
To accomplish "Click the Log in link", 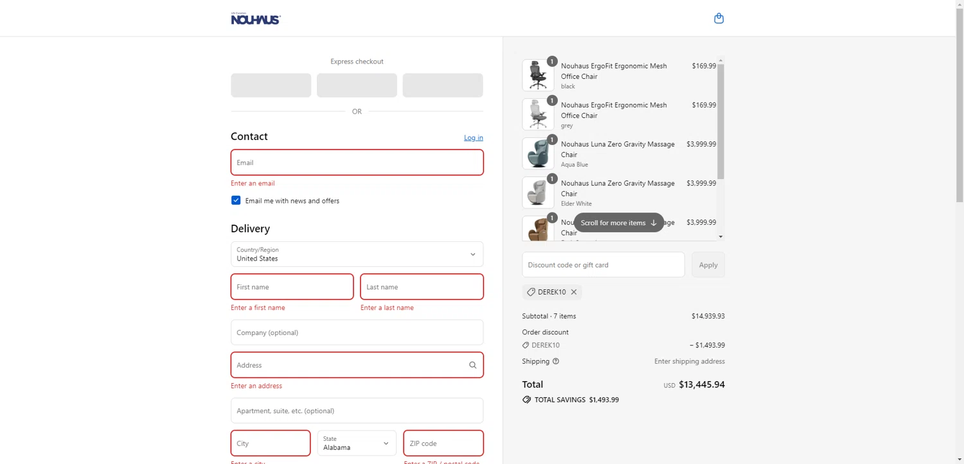I will pyautogui.click(x=474, y=137).
